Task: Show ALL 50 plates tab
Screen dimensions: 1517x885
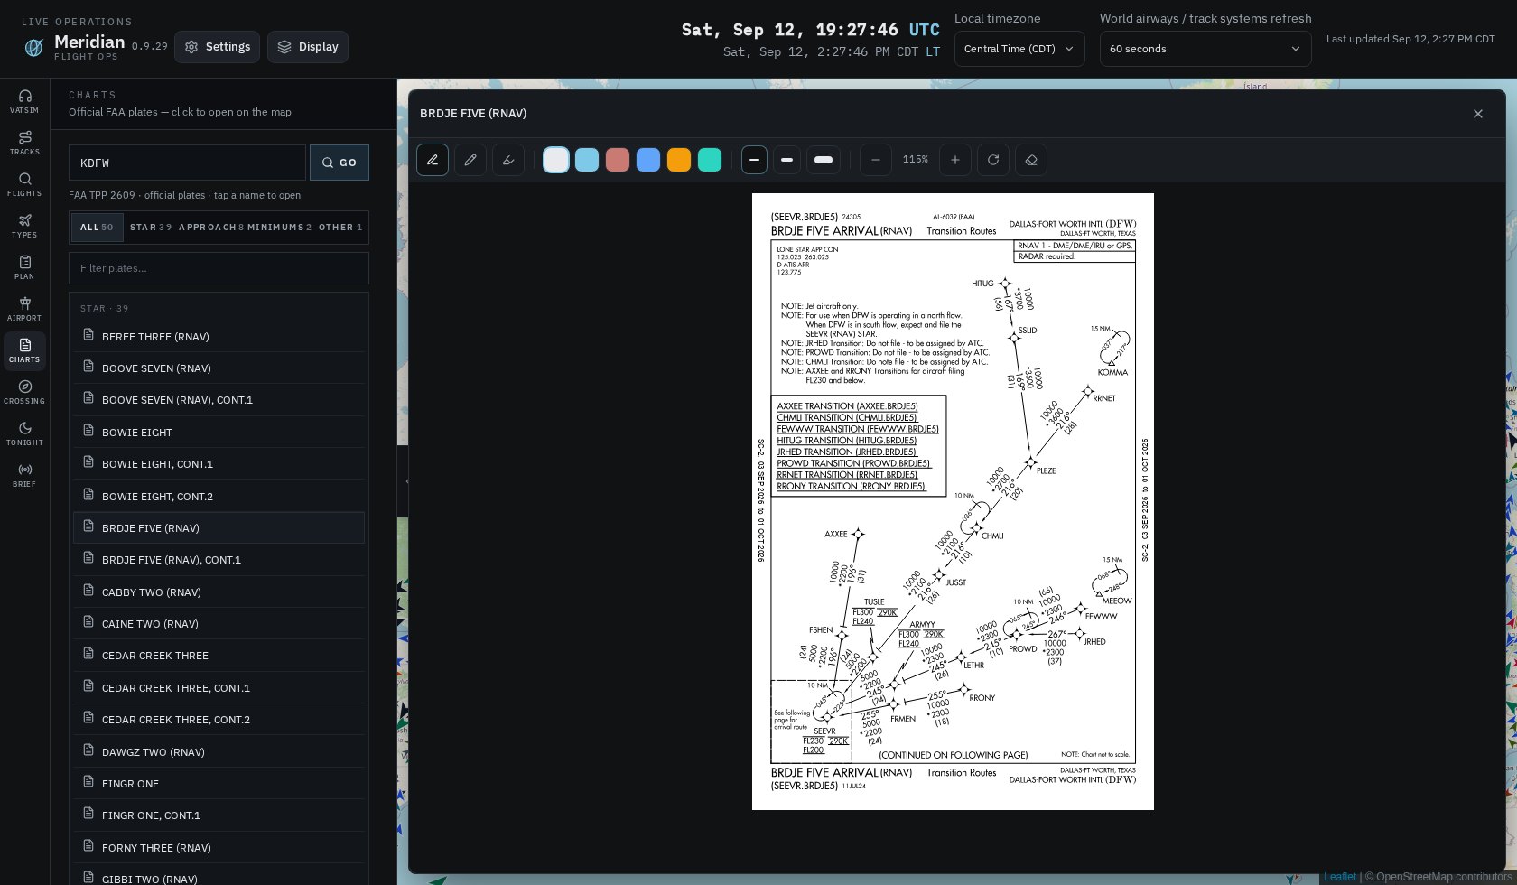Action: tap(98, 228)
